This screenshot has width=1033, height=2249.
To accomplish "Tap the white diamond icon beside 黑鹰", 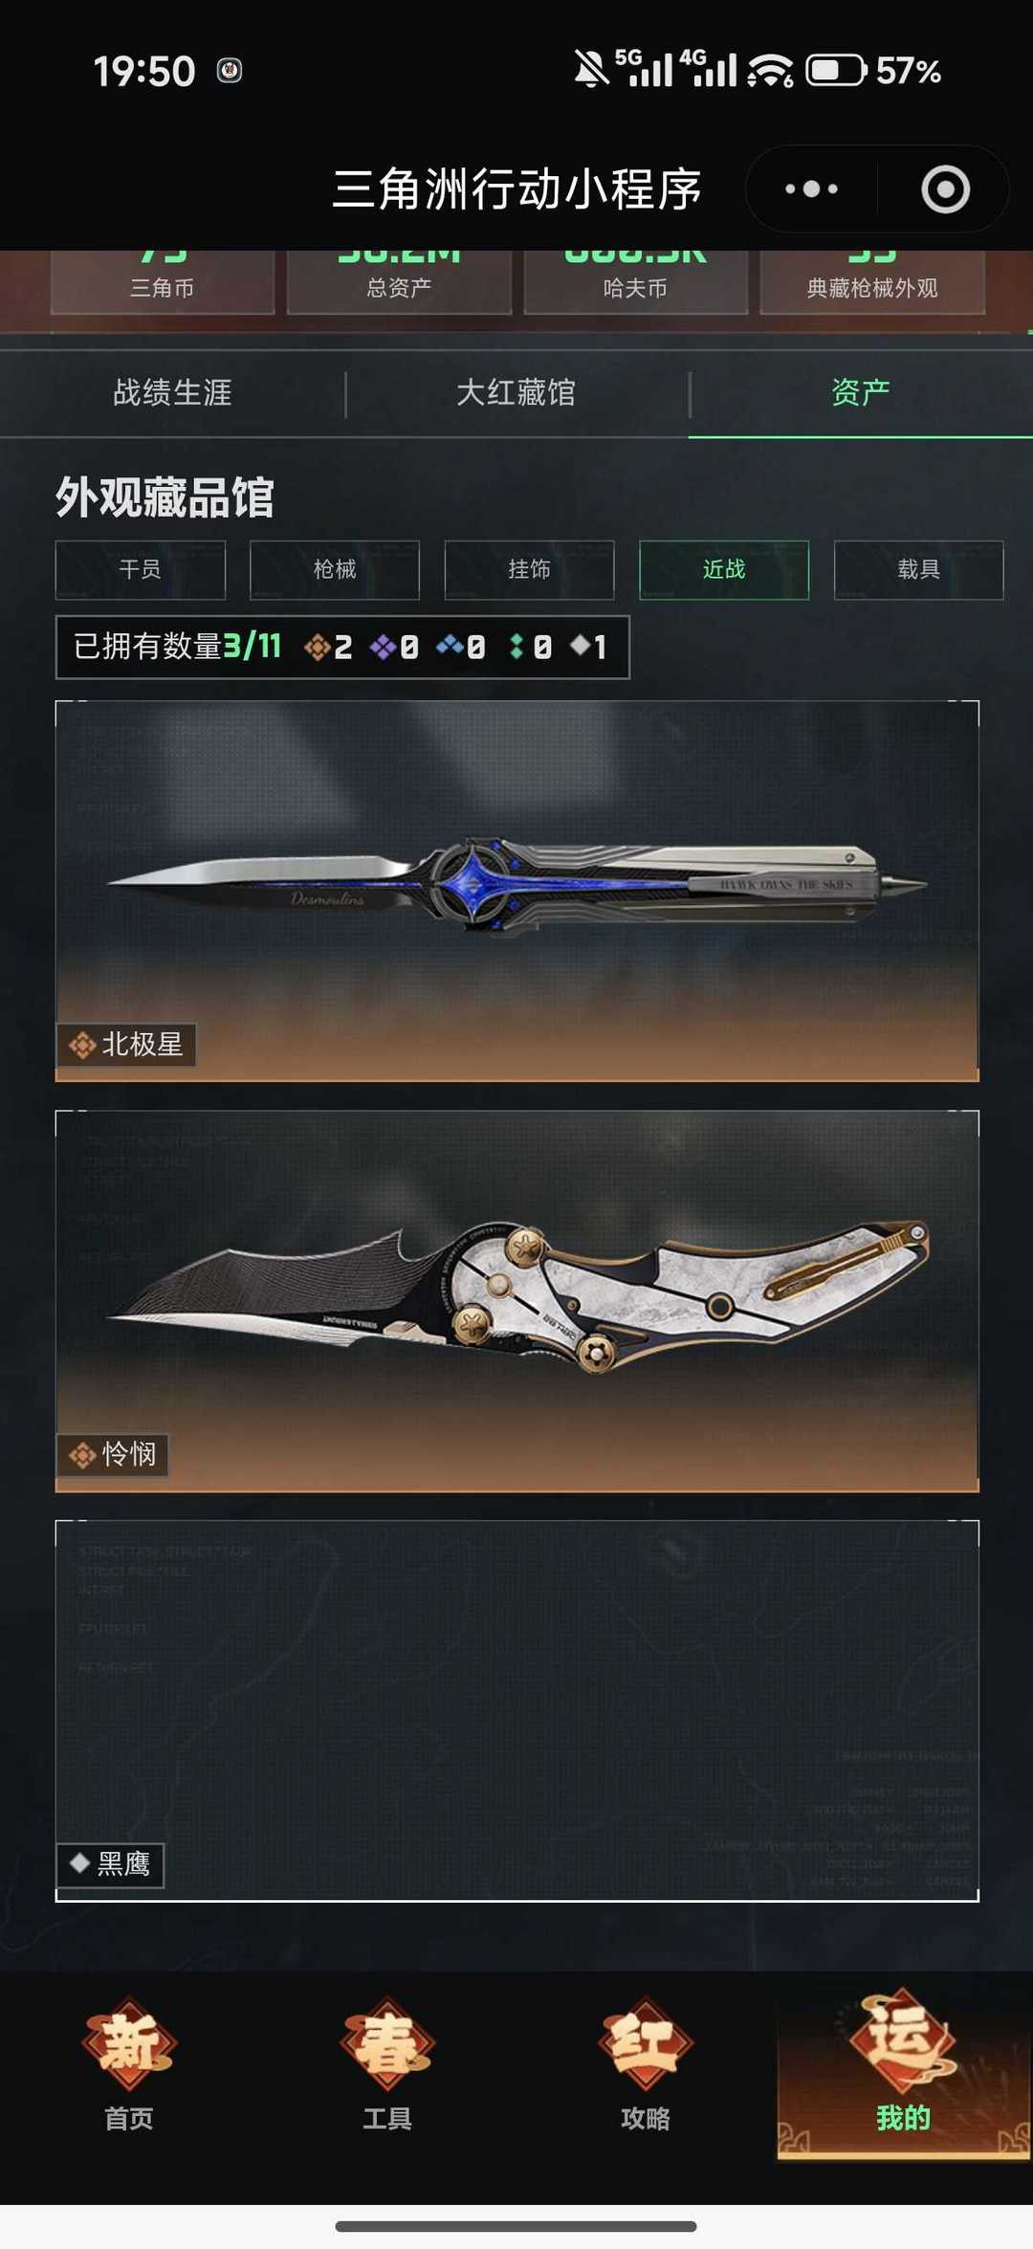I will pos(79,1862).
